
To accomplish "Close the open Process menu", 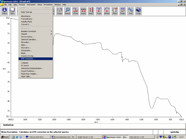I will [x=22, y=5].
